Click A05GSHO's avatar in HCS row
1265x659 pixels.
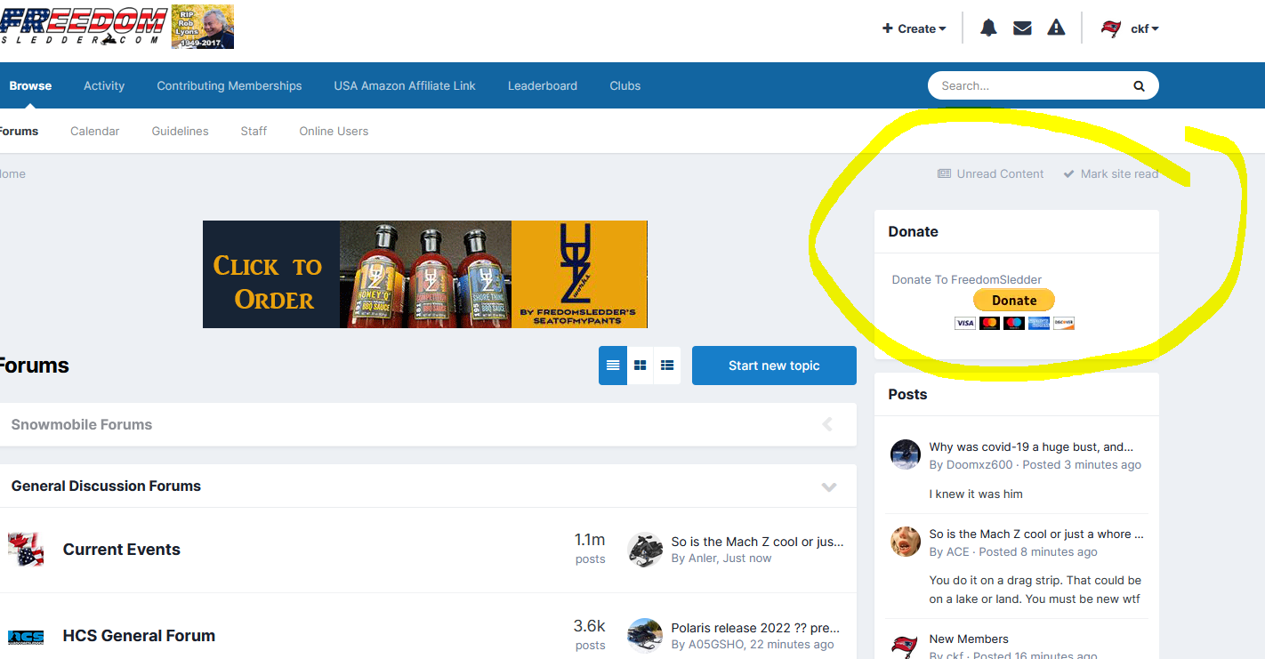tap(645, 636)
